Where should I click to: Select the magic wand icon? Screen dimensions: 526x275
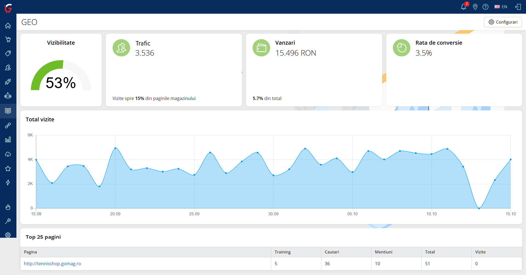tap(8, 221)
